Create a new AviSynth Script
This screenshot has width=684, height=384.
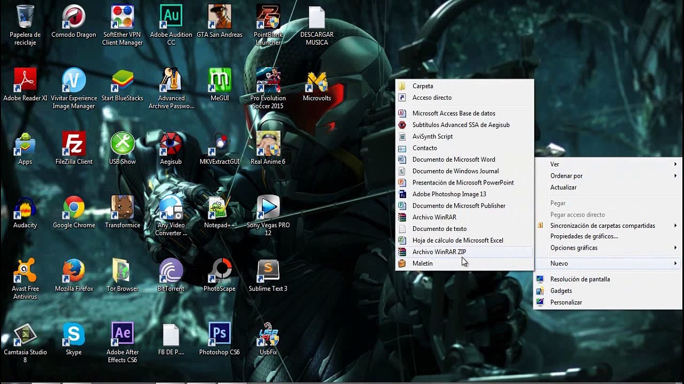pyautogui.click(x=464, y=137)
